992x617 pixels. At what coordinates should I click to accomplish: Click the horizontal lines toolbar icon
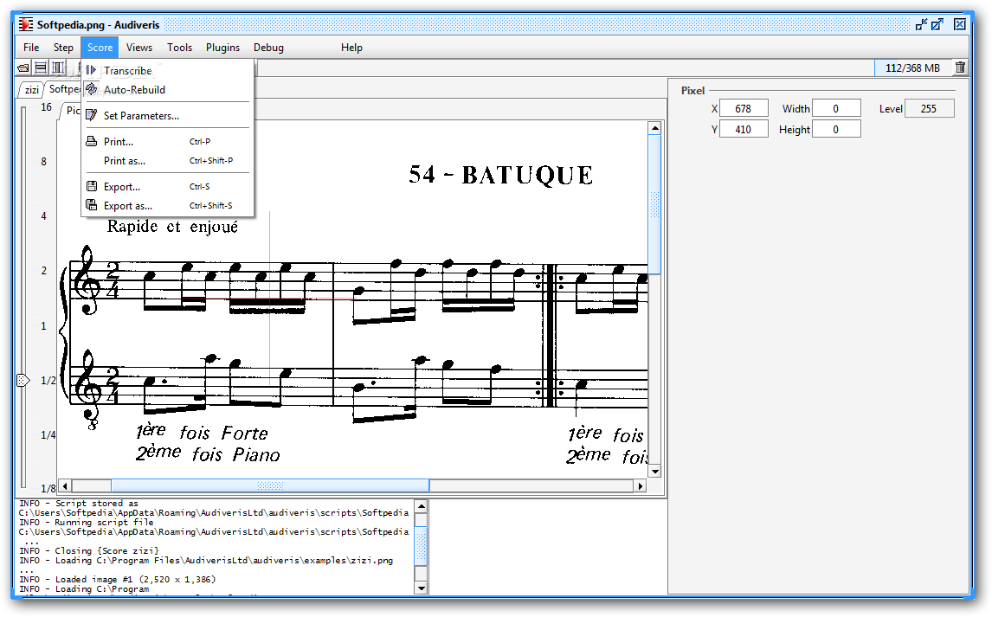click(41, 67)
